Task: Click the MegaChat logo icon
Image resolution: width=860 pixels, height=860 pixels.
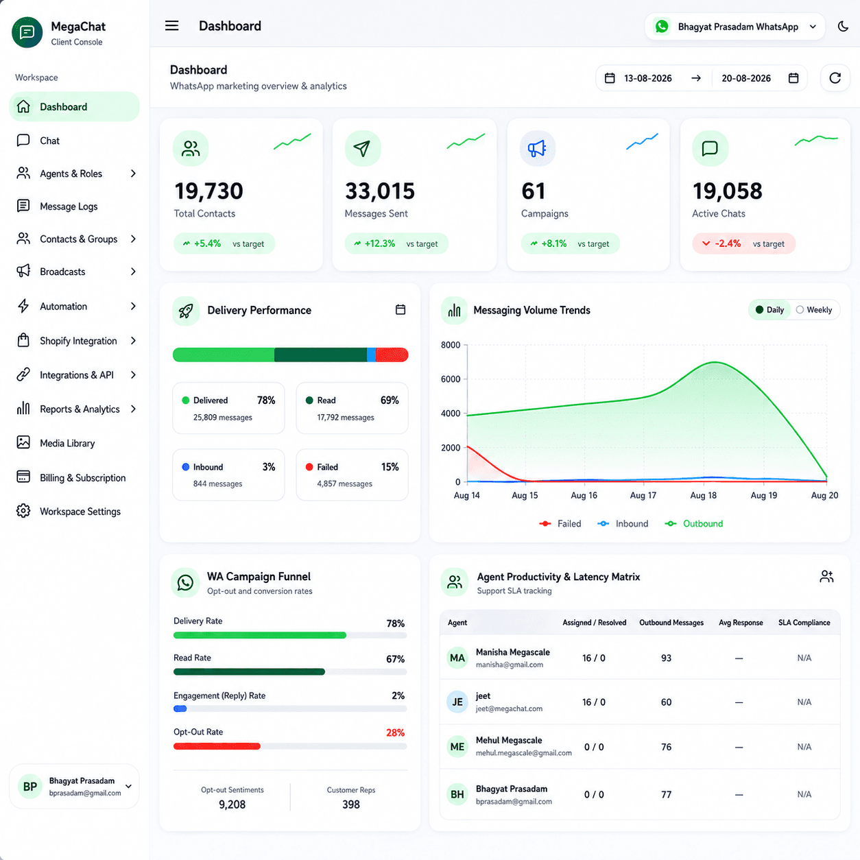Action: tap(27, 32)
